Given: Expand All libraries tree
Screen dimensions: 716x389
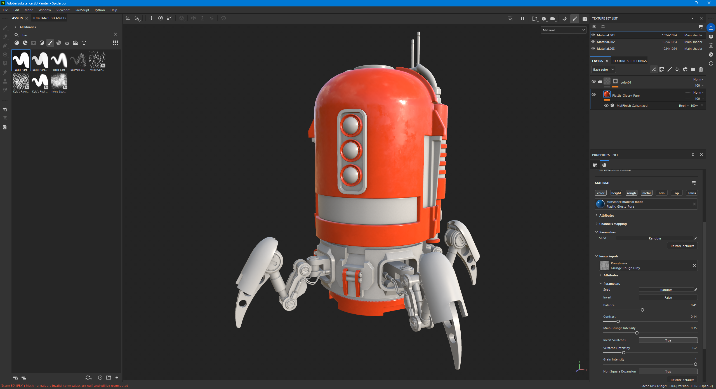Looking at the screenshot, I should [x=16, y=27].
